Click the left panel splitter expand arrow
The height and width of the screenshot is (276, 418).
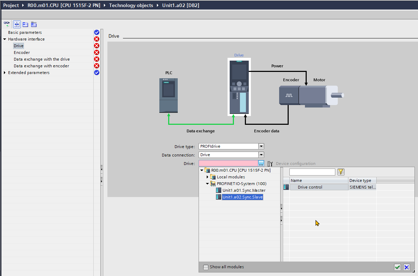[101, 181]
